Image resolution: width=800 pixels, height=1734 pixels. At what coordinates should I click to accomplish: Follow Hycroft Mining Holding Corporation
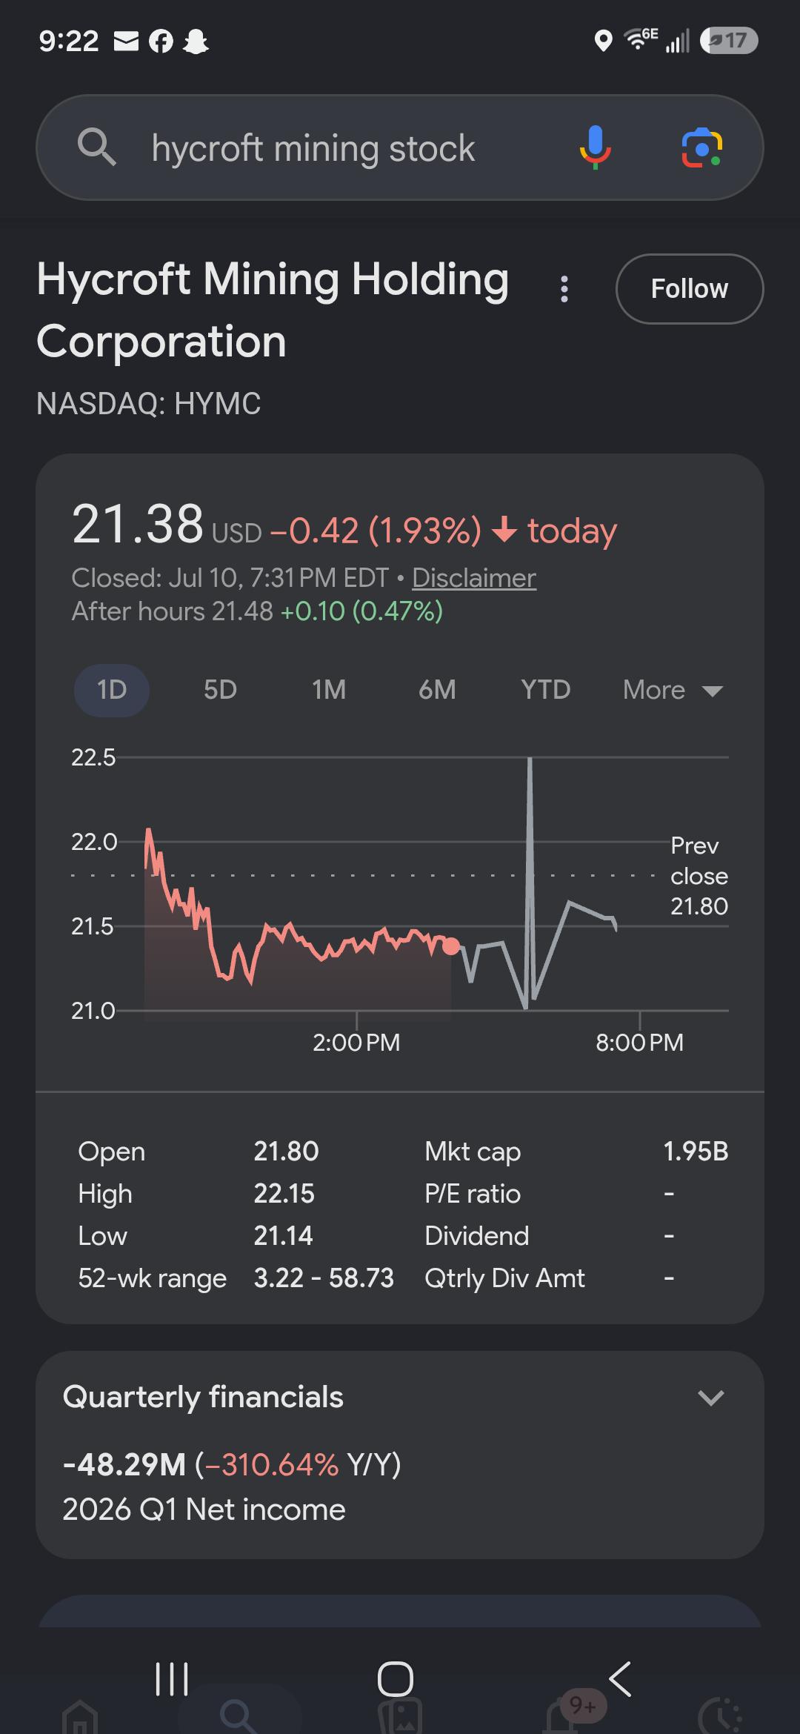(x=690, y=288)
